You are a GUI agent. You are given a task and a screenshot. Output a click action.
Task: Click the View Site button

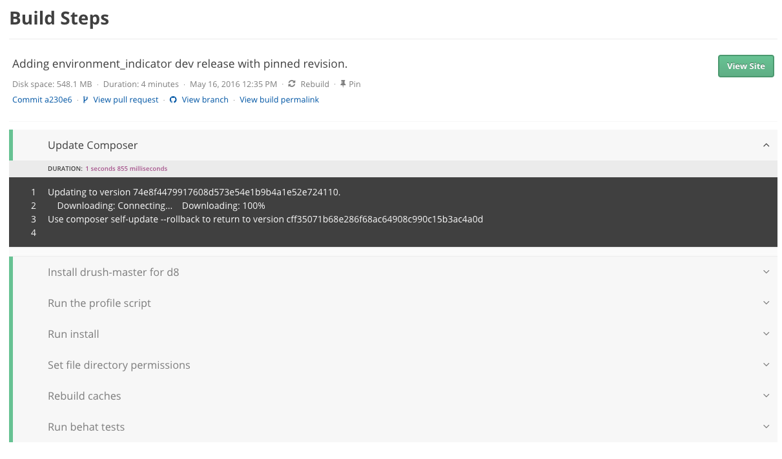tap(745, 66)
